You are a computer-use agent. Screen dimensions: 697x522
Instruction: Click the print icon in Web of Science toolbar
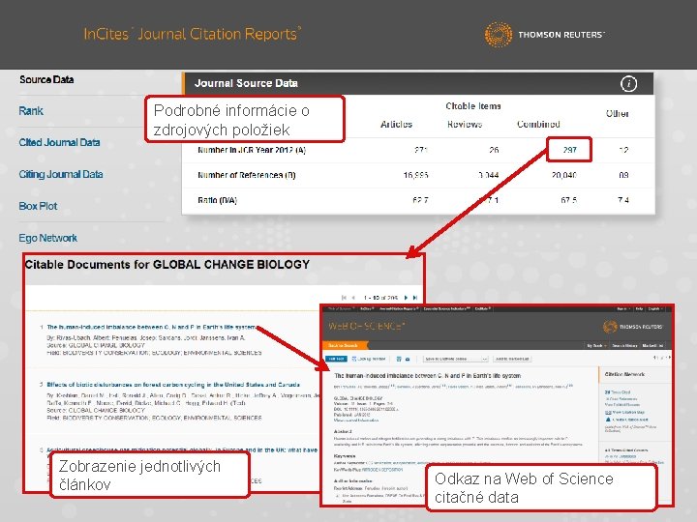click(399, 359)
